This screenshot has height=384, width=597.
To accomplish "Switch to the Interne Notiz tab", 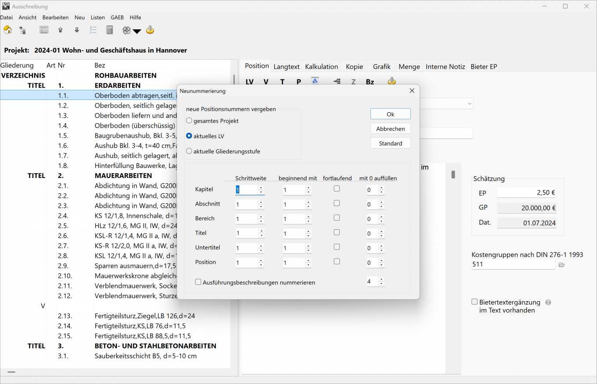I will point(445,67).
